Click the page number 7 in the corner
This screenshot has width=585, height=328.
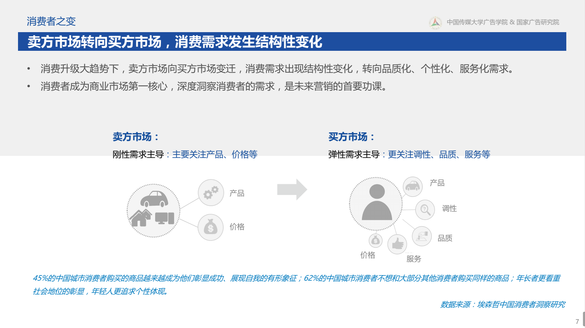click(577, 321)
